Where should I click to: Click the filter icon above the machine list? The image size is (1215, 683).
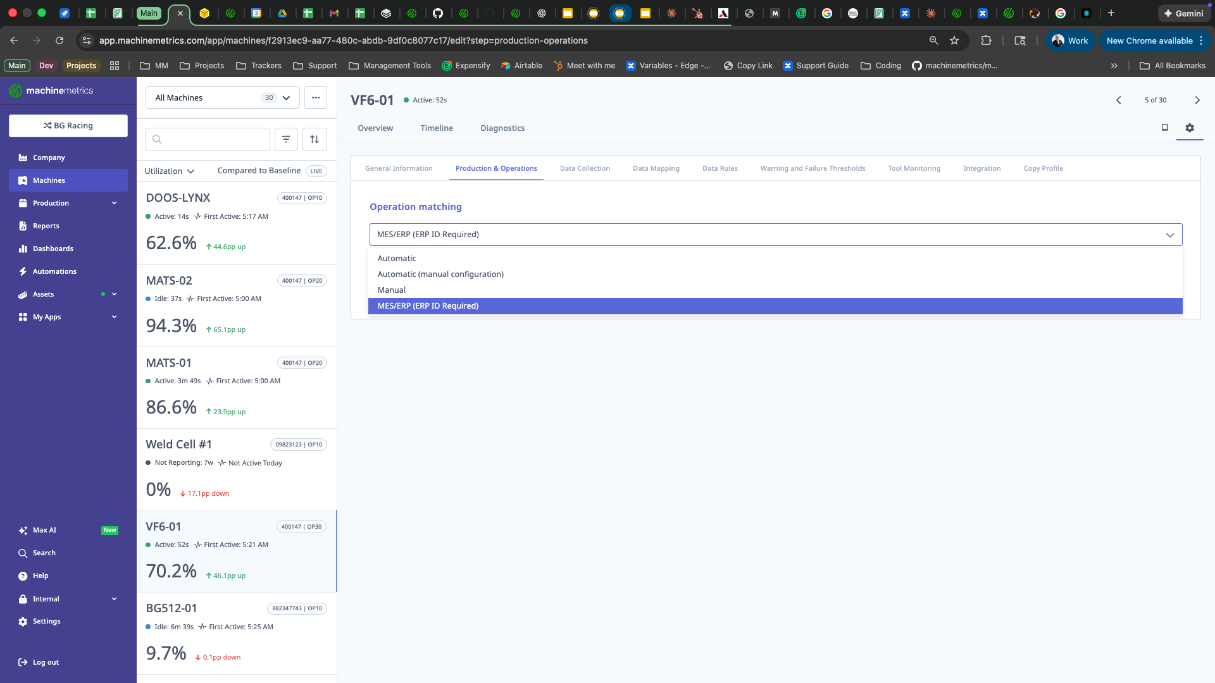286,138
